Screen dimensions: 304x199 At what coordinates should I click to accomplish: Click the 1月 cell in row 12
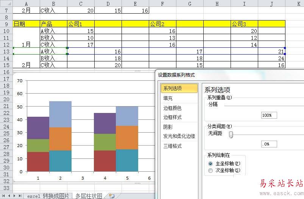pos(26,44)
